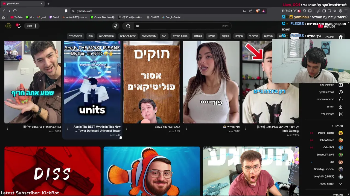350x196 pixels.
Task: Select the סיטקום filter chip
Action: tap(225, 36)
